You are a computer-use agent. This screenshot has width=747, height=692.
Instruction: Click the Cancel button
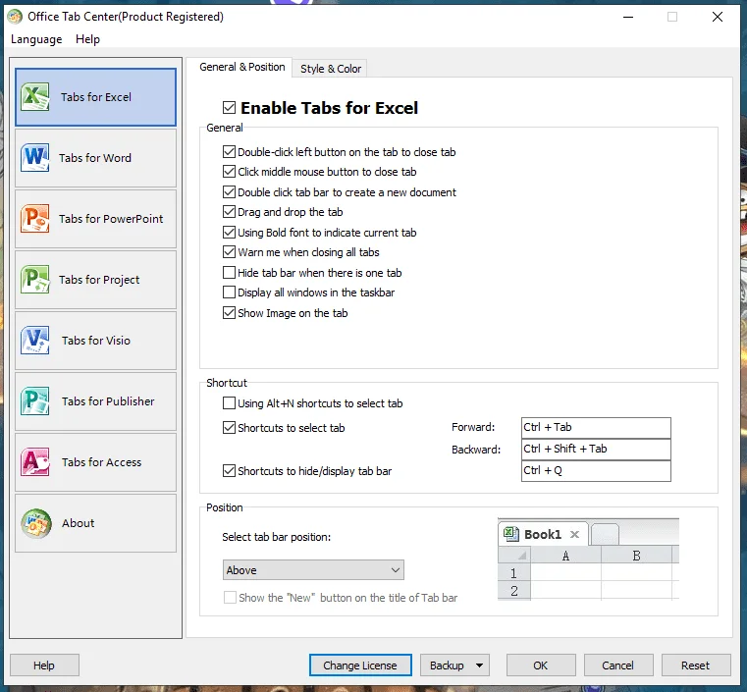pyautogui.click(x=618, y=665)
